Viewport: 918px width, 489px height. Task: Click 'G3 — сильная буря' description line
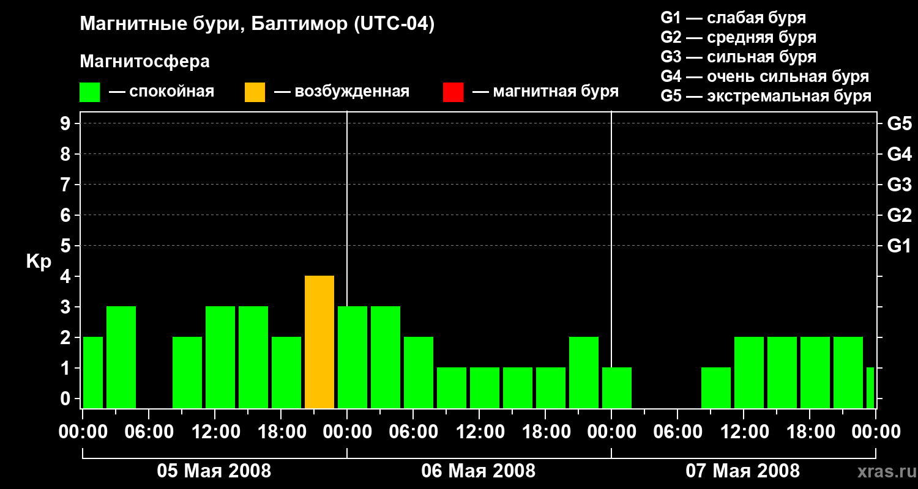[x=739, y=57]
